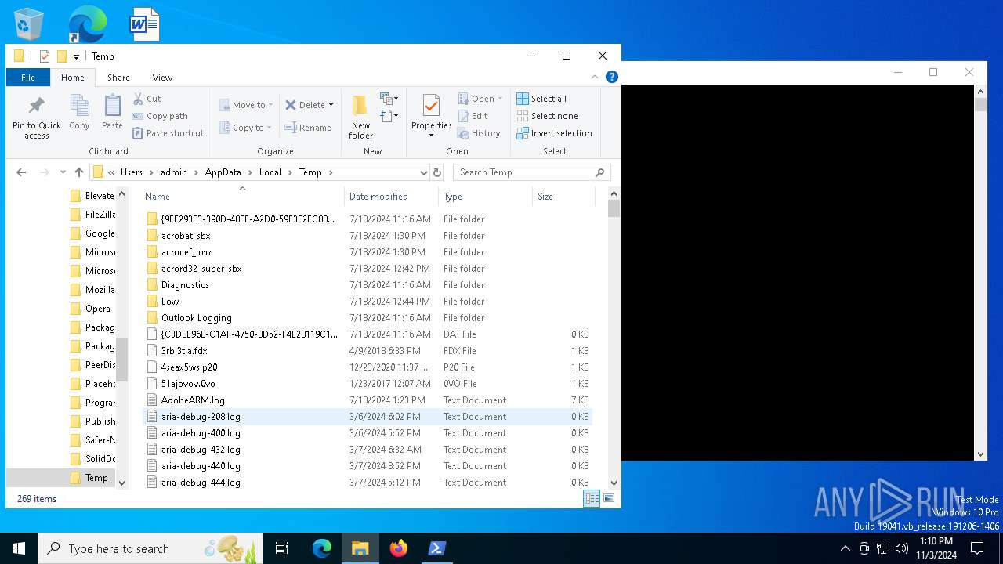Click Edit in Open group
This screenshot has height=564, width=1003.
coord(473,116)
